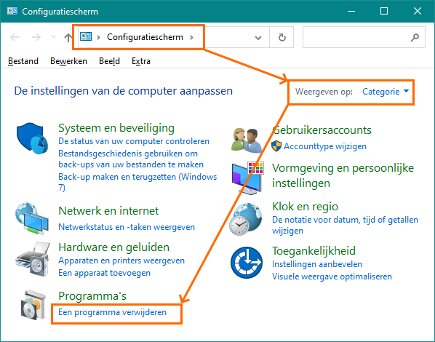The width and height of the screenshot is (435, 342).
Task: Click the Gebruikersaccounts people icon
Action: (x=247, y=140)
